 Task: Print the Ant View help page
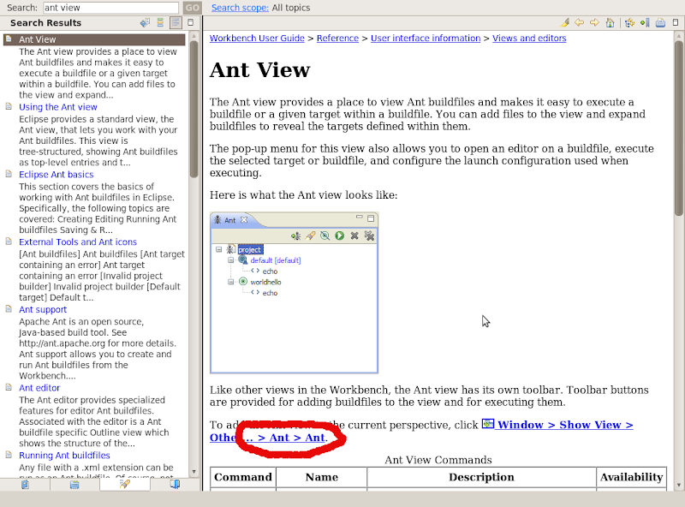click(660, 23)
